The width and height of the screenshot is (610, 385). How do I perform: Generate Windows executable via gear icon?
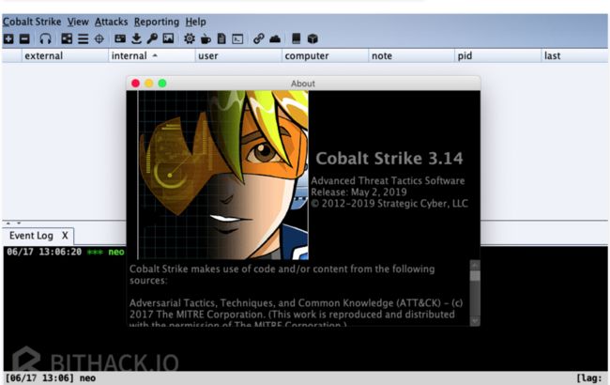click(190, 38)
